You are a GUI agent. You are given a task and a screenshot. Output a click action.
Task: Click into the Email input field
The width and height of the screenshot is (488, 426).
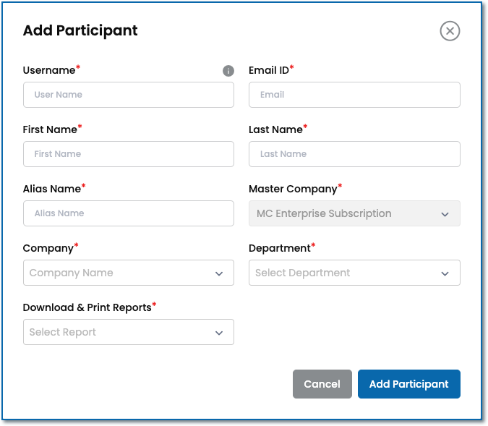[354, 95]
